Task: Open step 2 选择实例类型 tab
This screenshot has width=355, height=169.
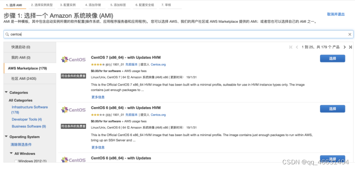Action: click(42, 5)
